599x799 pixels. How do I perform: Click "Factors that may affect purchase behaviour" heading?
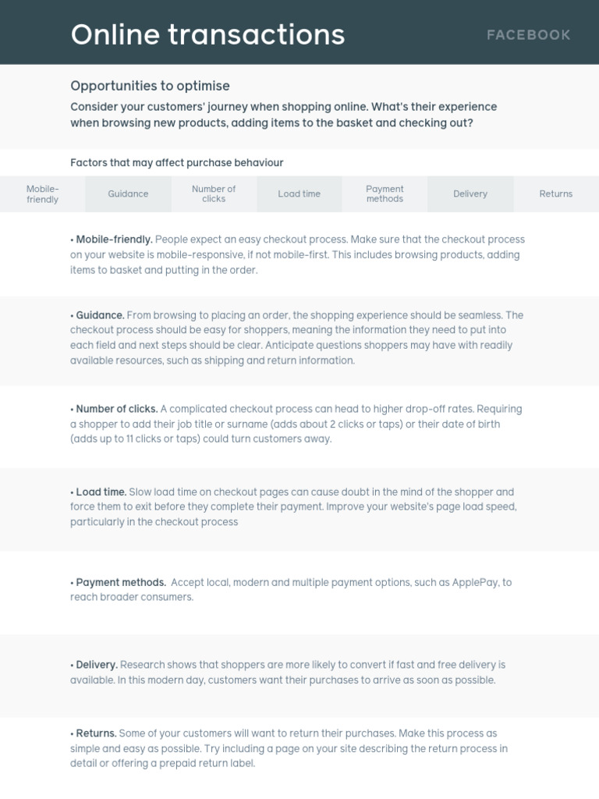(177, 163)
